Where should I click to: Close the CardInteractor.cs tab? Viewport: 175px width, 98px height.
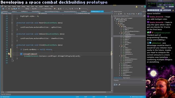[x=103, y=11]
